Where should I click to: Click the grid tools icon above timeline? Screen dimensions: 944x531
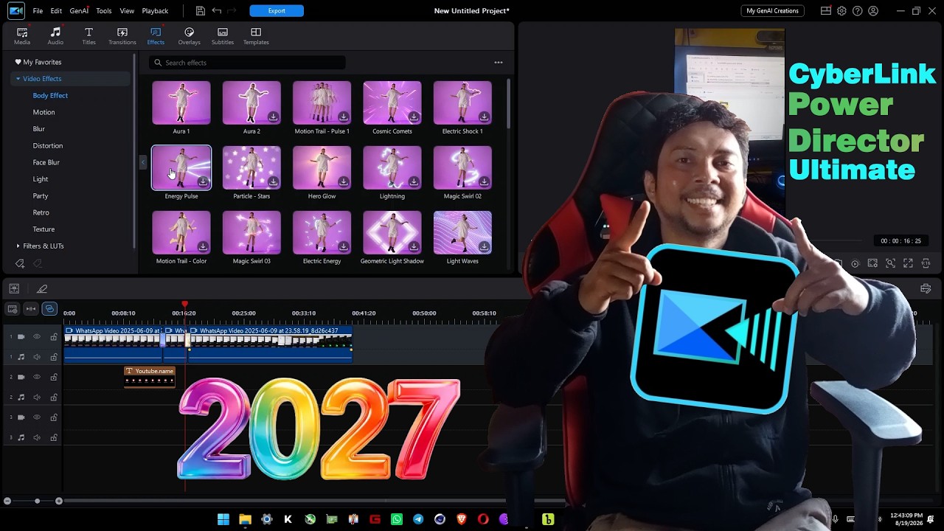[14, 289]
